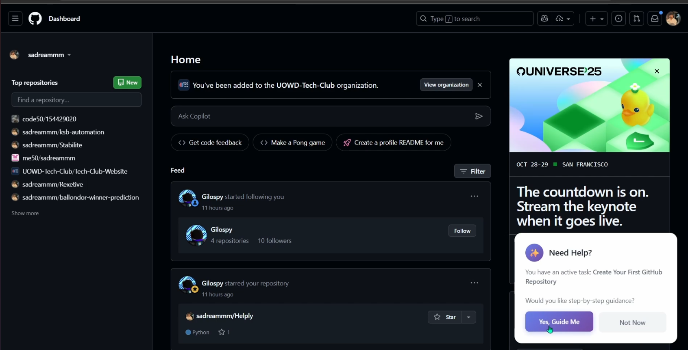Open sadreammm/ballondor-winner-prediction repository
This screenshot has height=350, width=688.
(x=81, y=197)
